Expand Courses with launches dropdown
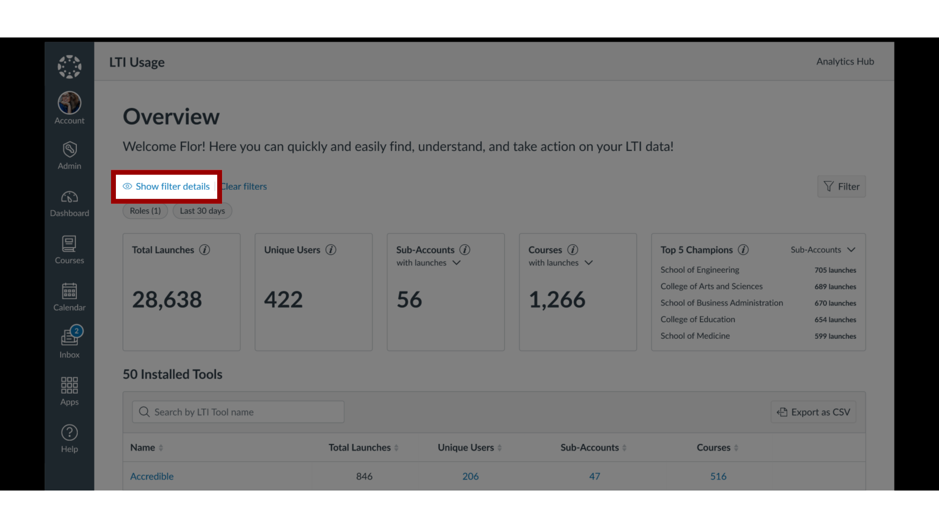This screenshot has width=939, height=528. [589, 263]
